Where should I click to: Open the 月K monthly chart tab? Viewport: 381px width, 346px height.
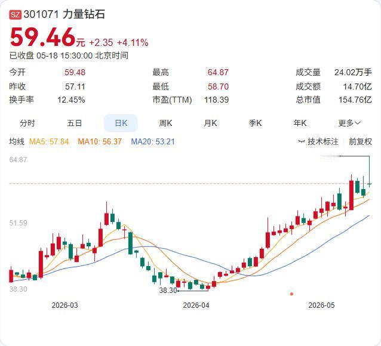point(210,123)
